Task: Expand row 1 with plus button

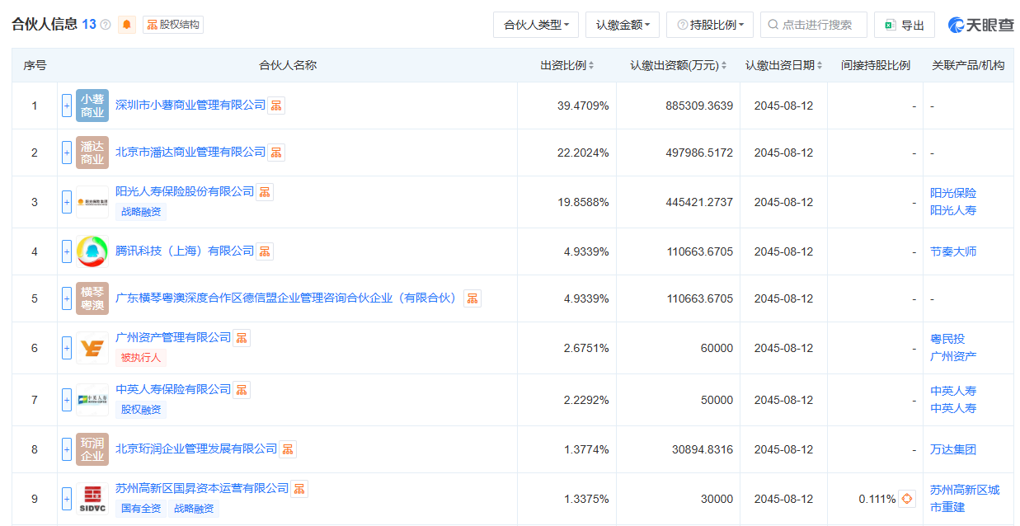Action: (67, 106)
